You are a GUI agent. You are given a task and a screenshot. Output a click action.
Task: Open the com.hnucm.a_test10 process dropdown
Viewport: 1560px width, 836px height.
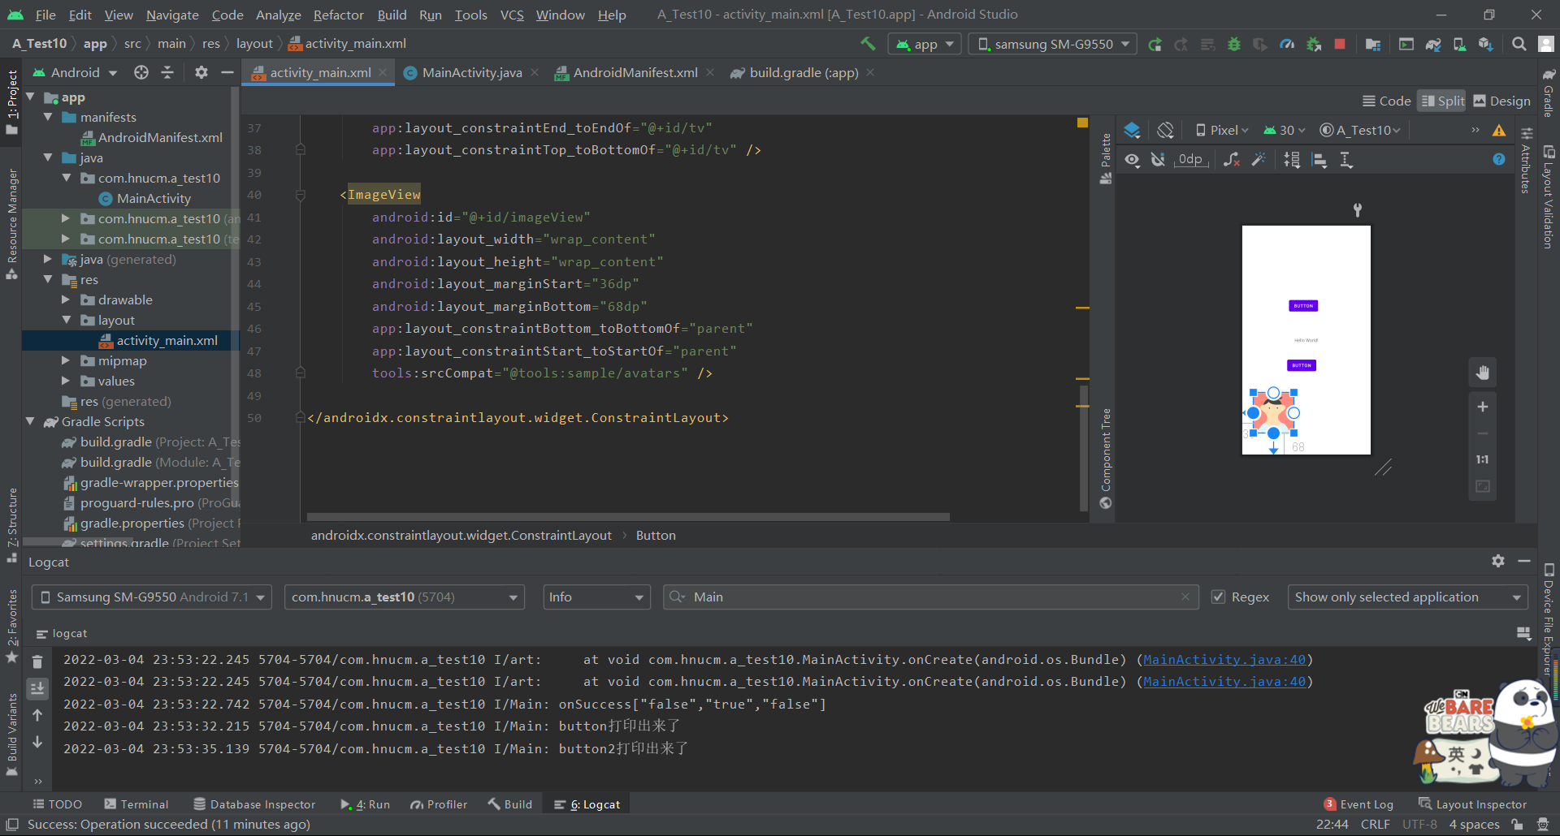point(405,597)
